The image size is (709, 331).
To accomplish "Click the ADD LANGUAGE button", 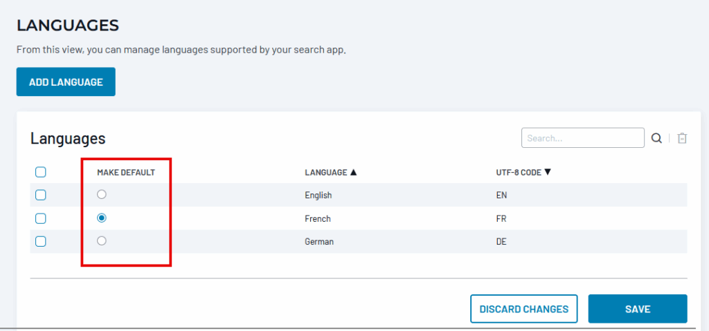I will [66, 82].
